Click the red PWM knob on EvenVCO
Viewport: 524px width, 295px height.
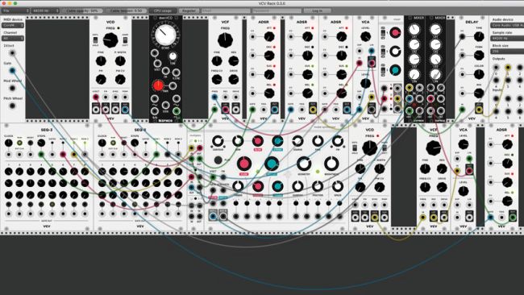158,85
